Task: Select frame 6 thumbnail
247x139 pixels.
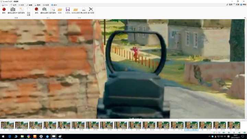Action: [92, 126]
